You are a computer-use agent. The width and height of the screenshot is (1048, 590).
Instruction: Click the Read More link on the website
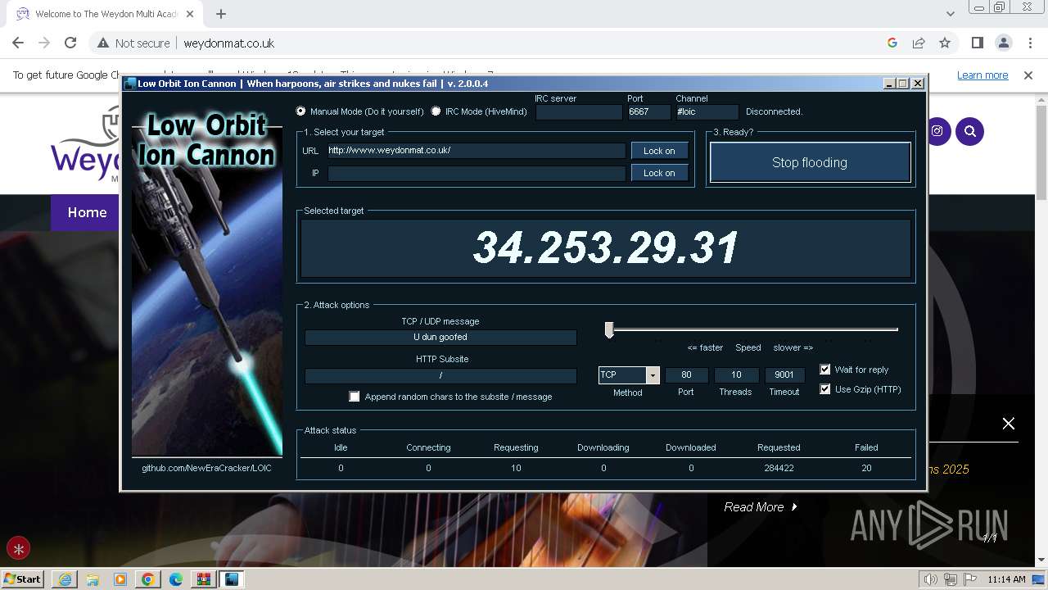pos(761,507)
